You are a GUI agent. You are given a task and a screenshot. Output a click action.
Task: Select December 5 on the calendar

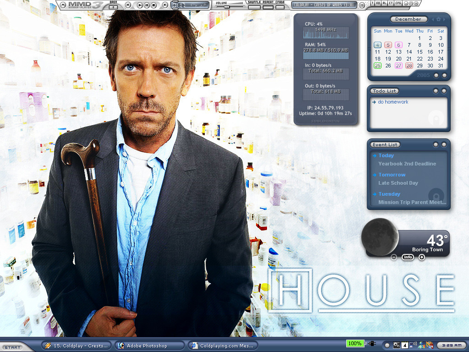tap(388, 45)
